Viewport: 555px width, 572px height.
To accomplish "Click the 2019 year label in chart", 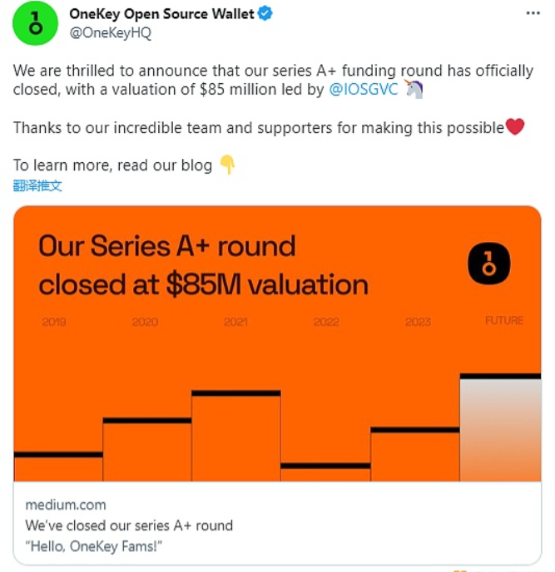I will click(x=54, y=322).
